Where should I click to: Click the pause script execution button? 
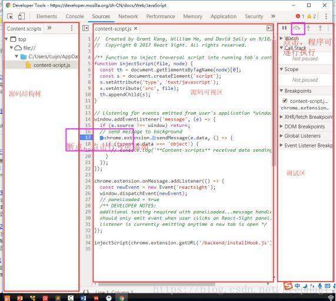pyautogui.click(x=284, y=28)
